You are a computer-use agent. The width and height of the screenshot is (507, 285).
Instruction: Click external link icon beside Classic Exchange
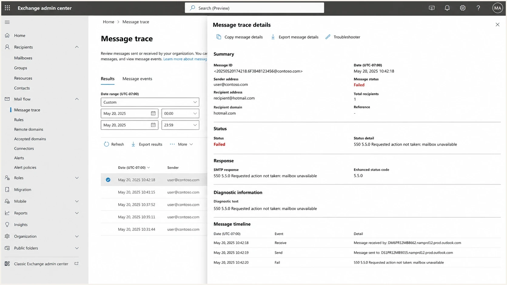76,263
